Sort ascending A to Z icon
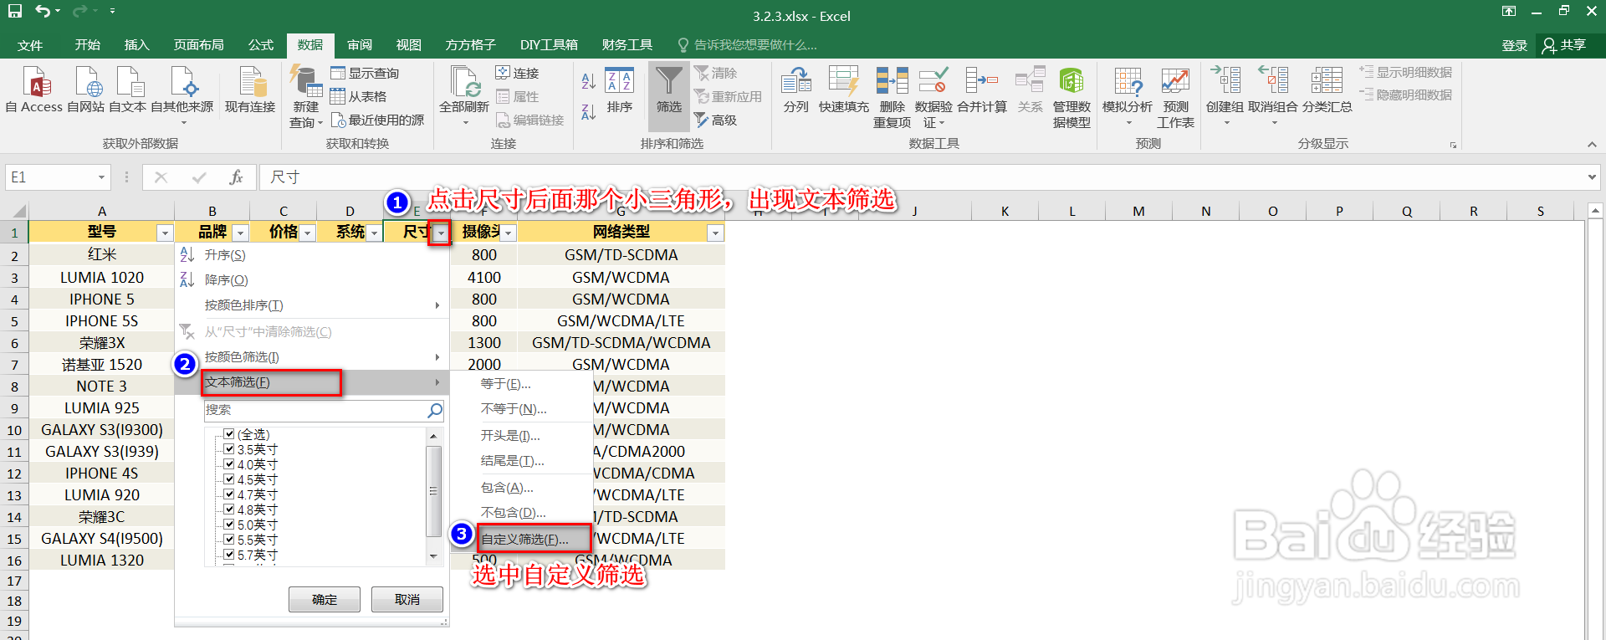 (589, 81)
